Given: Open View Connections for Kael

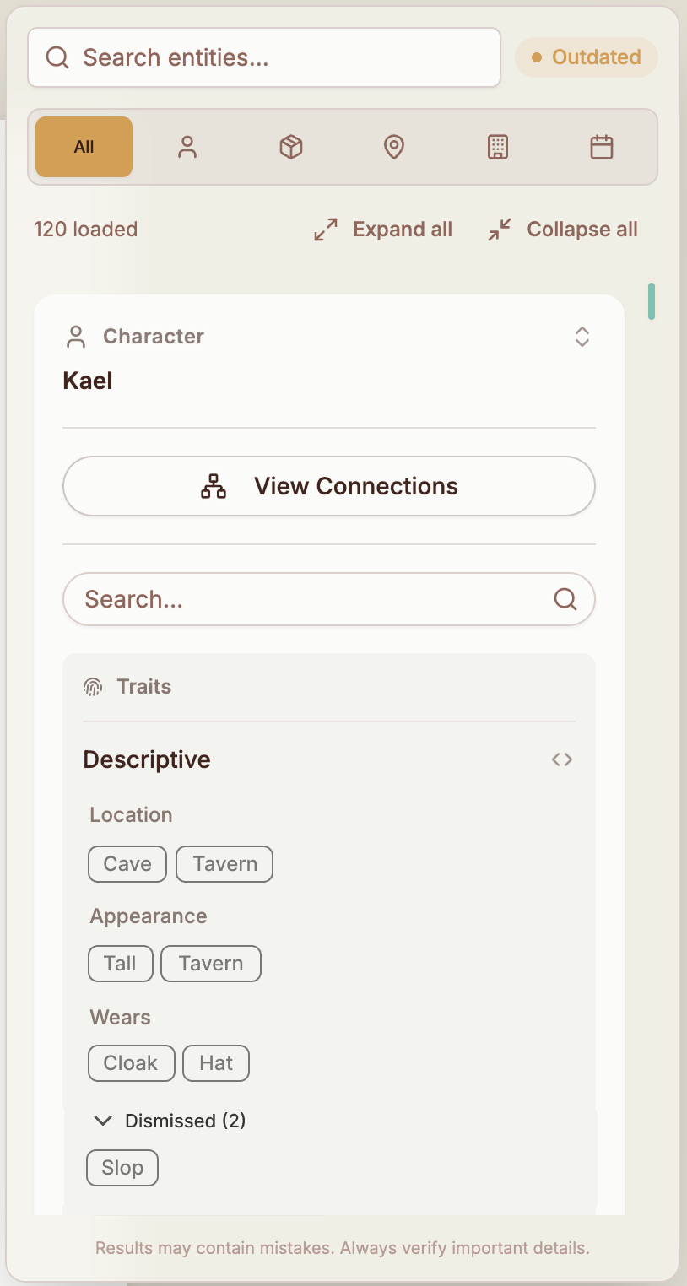Looking at the screenshot, I should pos(329,486).
